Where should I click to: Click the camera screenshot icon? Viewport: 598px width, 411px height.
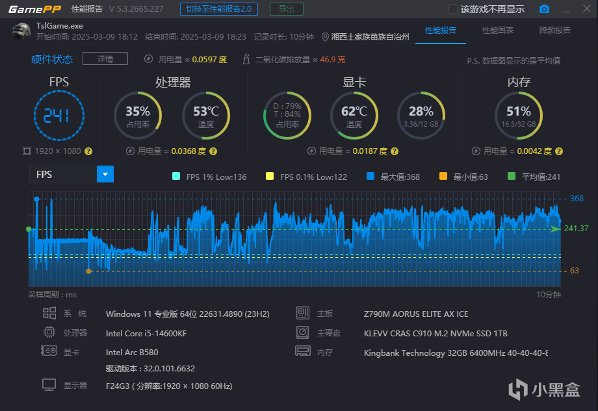[x=544, y=8]
